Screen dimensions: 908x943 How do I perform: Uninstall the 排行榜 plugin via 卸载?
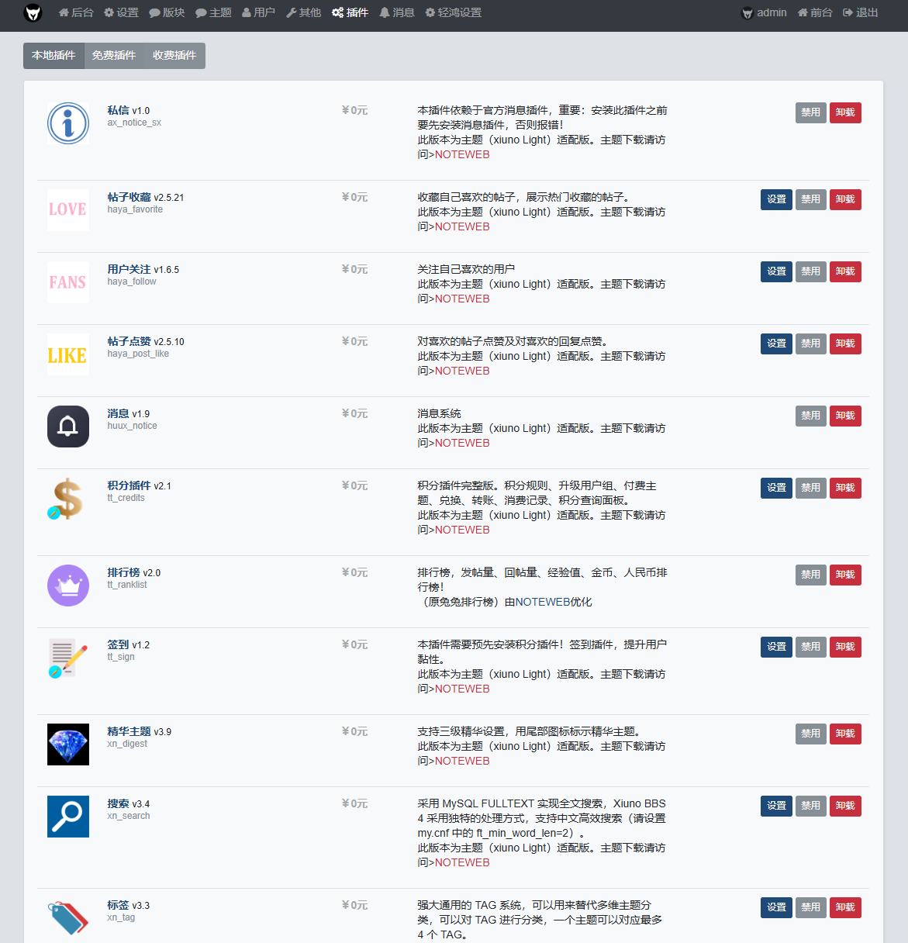point(845,575)
